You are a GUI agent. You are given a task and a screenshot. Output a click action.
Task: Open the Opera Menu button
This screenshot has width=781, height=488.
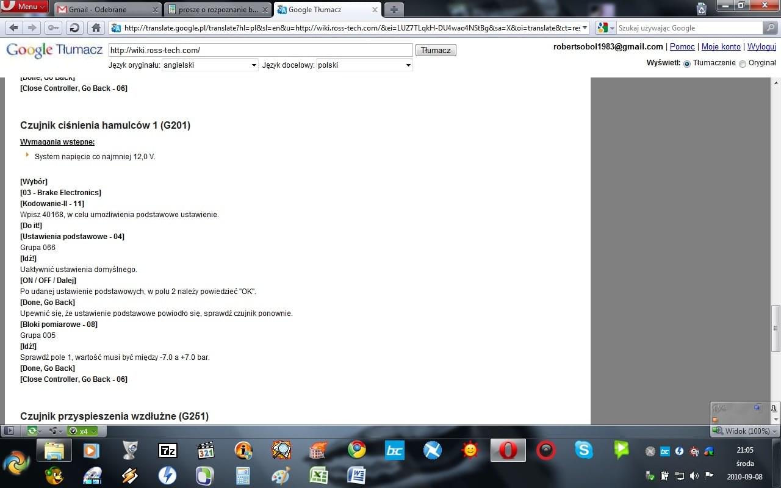(24, 7)
